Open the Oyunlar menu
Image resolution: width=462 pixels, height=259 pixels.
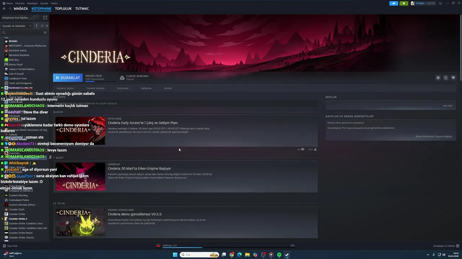(x=44, y=3)
